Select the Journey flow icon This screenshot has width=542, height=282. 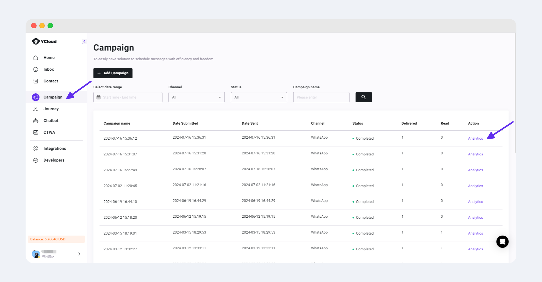pos(36,109)
